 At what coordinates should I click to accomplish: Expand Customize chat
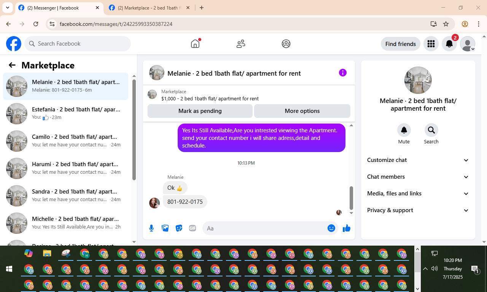pos(418,160)
